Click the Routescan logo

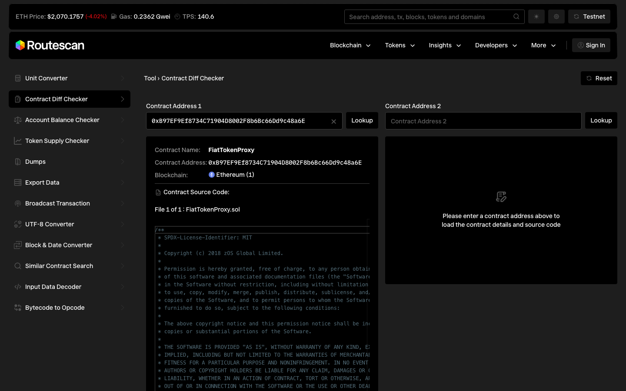coord(50,45)
